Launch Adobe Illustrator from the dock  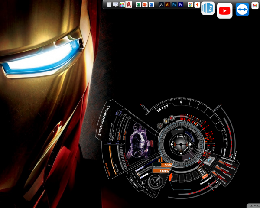click(168, 5)
